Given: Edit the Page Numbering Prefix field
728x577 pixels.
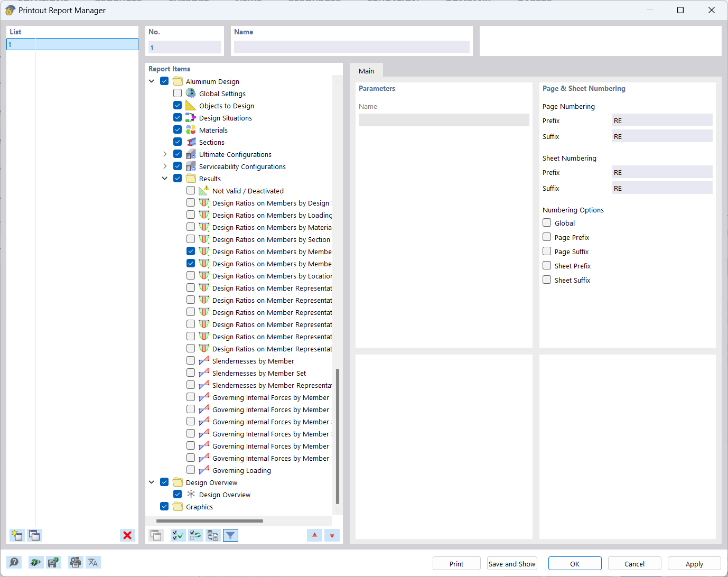Looking at the screenshot, I should (662, 120).
